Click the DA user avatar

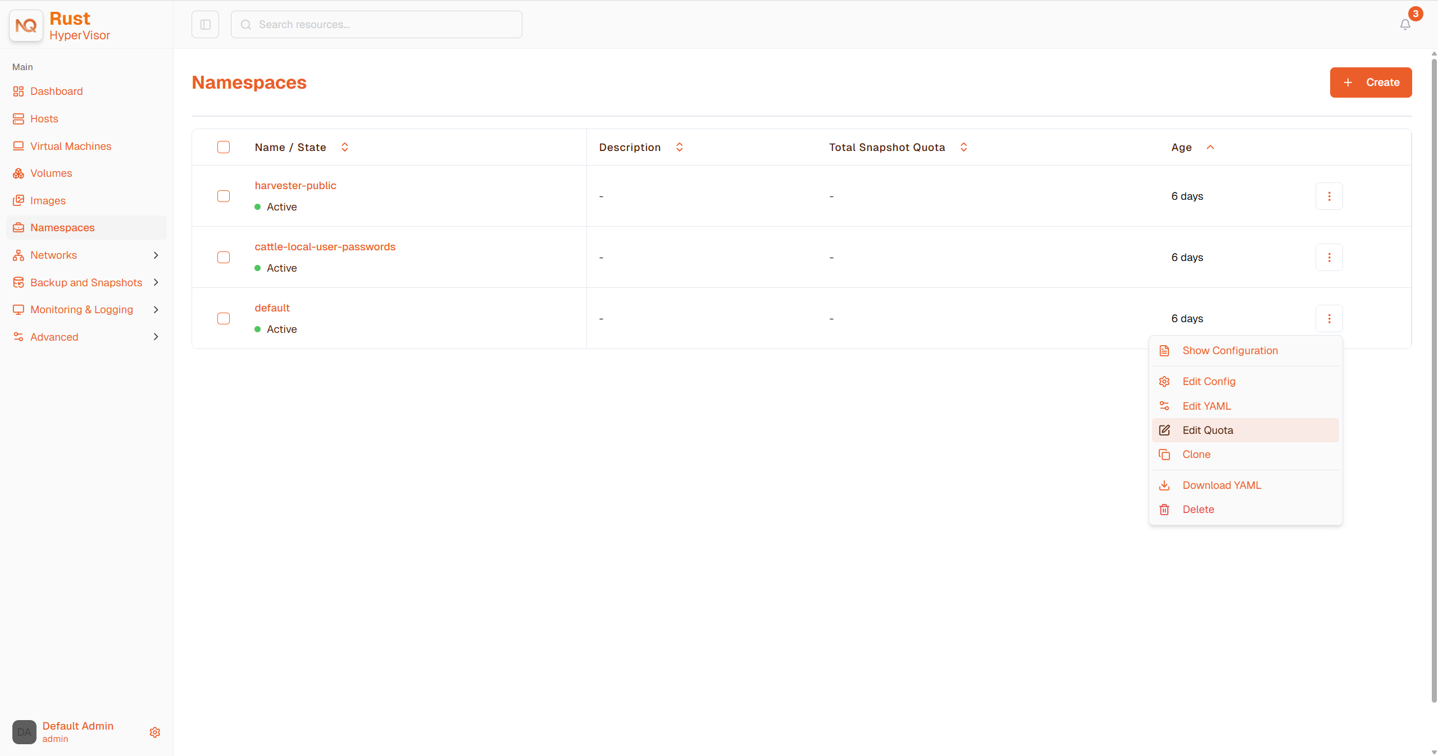click(24, 732)
